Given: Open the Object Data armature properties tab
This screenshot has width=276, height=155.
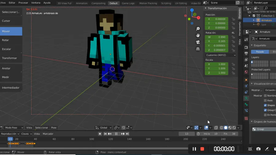Looking at the screenshot, I should click(246, 98).
